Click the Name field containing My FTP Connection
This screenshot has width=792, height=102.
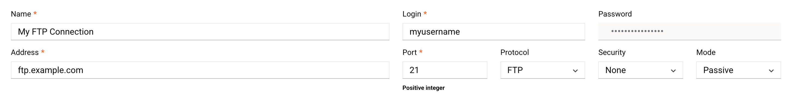[200, 31]
